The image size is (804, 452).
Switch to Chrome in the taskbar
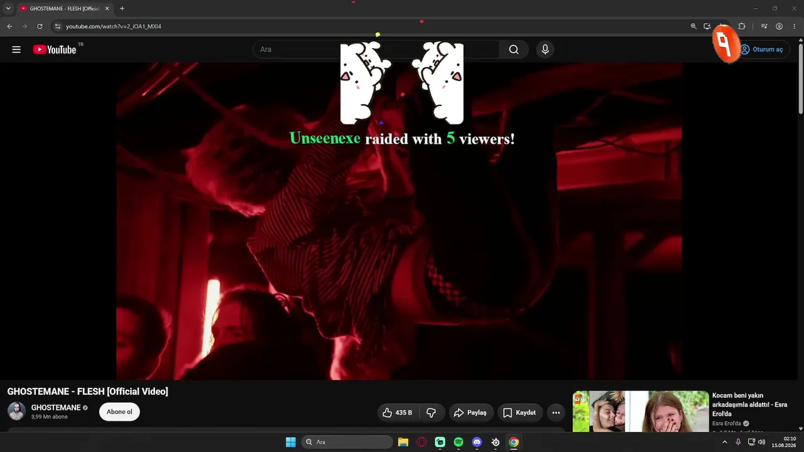click(514, 442)
